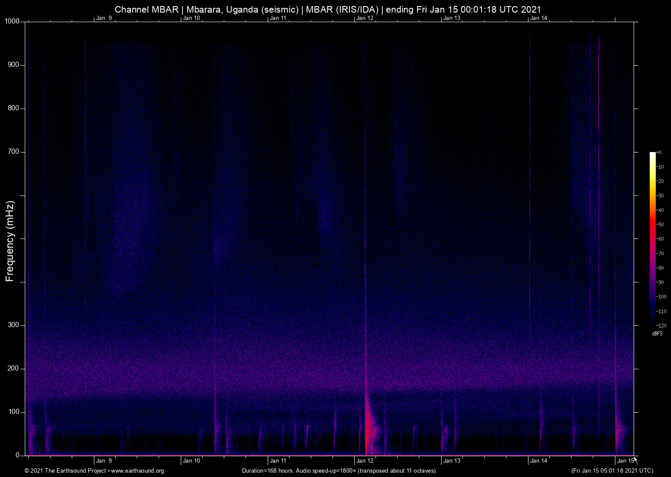Screen dimensions: 671x477
Task: Click 'Jan 15' on the bottom time axis
Action: click(x=625, y=461)
